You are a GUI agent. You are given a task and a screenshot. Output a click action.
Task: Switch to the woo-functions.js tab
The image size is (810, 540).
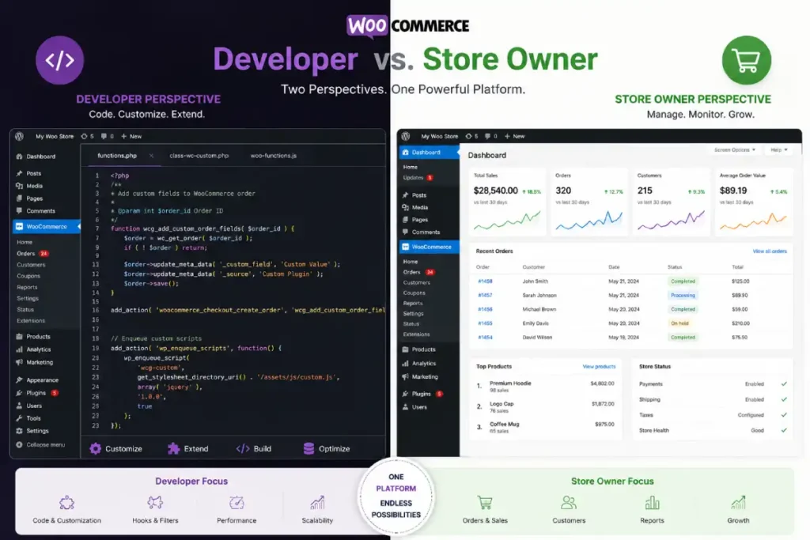(273, 156)
